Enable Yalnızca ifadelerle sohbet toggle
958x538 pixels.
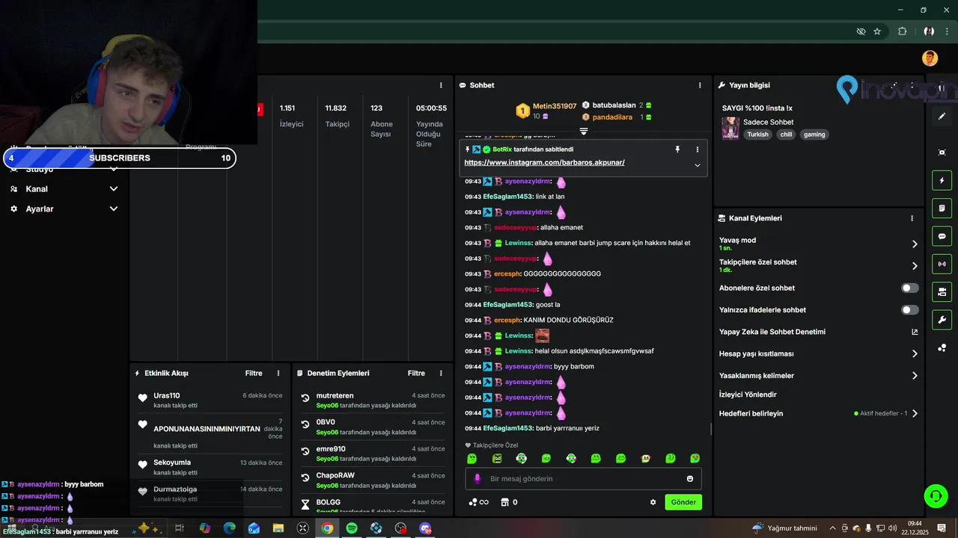910,310
